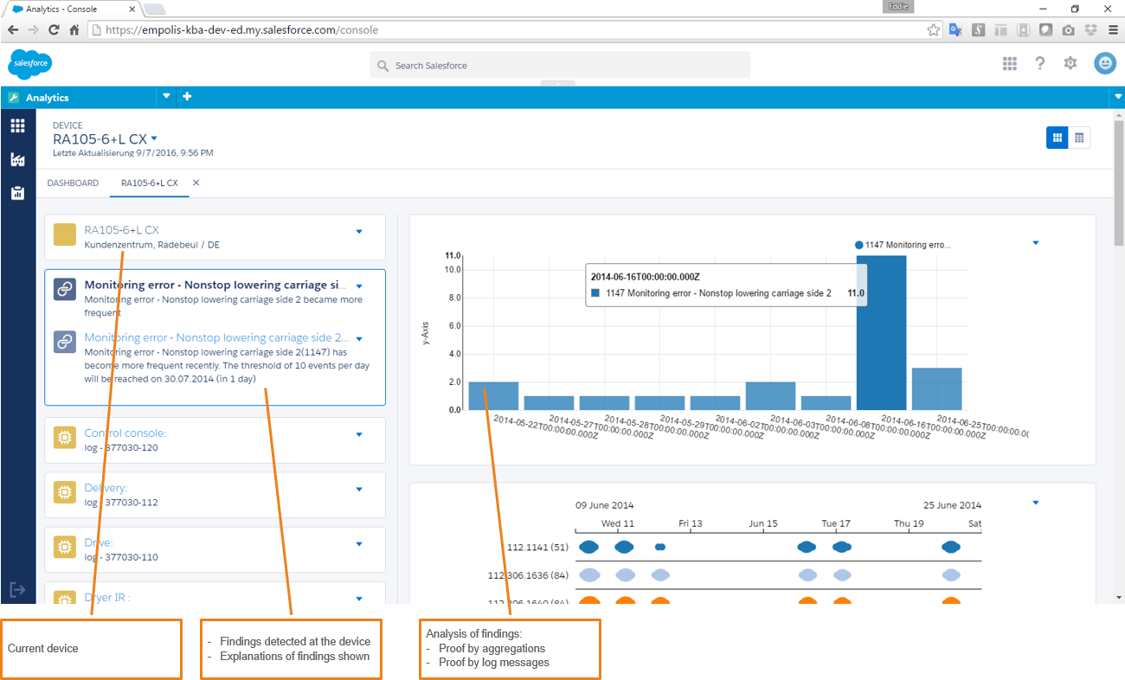Switch to table view with the right toggle

pyautogui.click(x=1081, y=137)
